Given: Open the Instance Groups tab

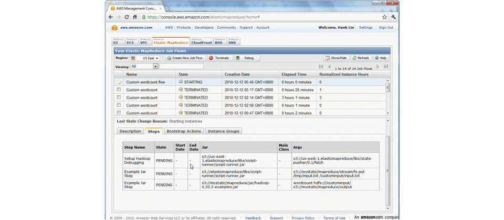Looking at the screenshot, I should pos(223,131).
